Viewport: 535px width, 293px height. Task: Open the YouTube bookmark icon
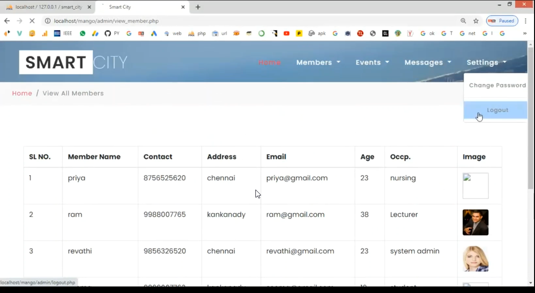click(286, 33)
